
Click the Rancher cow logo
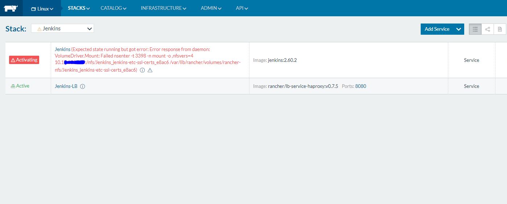pos(11,8)
